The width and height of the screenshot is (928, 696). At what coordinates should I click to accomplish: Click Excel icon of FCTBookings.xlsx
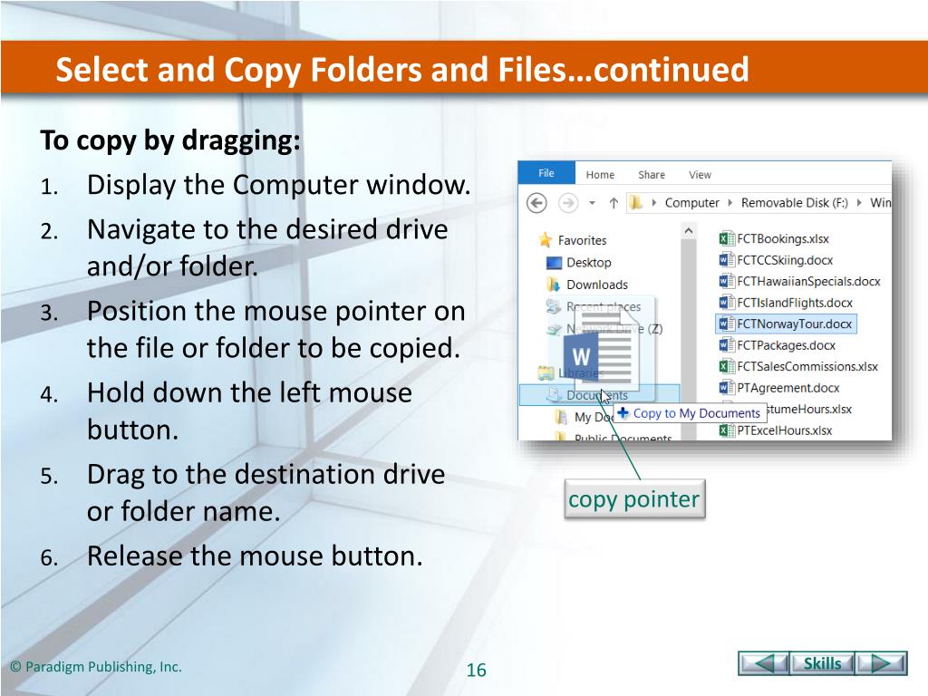click(x=727, y=238)
